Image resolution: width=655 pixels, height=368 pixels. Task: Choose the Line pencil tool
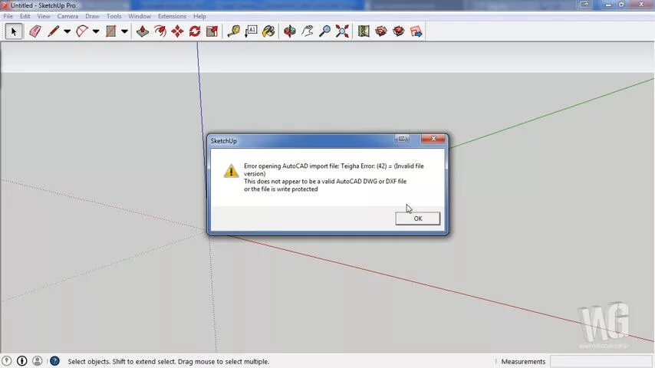(53, 31)
